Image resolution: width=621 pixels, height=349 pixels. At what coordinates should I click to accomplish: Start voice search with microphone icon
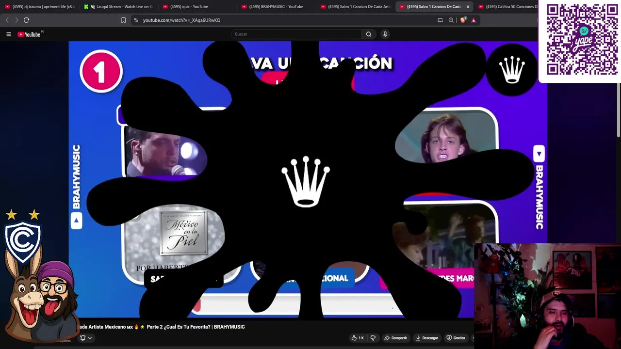385,34
